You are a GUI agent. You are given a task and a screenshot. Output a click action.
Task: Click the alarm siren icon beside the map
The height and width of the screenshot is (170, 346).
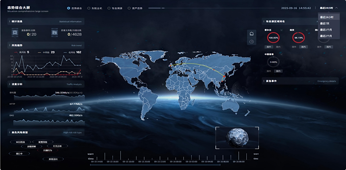252,34
